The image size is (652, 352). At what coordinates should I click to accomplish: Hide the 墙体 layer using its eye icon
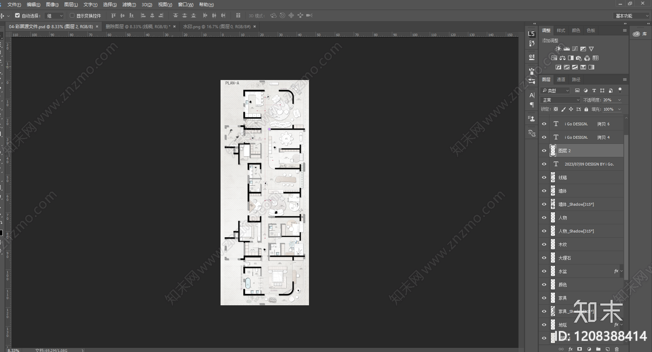click(x=544, y=191)
